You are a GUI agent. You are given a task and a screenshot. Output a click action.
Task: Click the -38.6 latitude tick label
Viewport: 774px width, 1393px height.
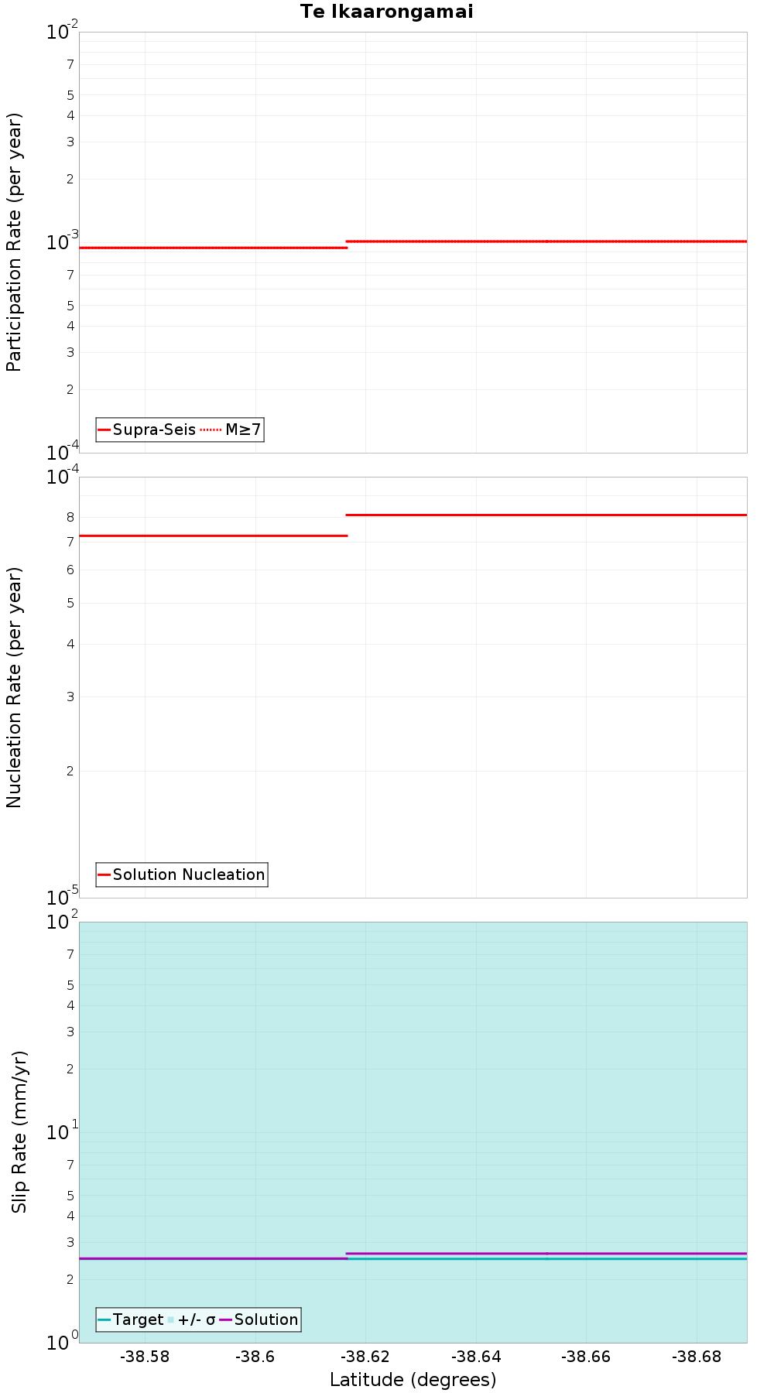[x=255, y=1357]
